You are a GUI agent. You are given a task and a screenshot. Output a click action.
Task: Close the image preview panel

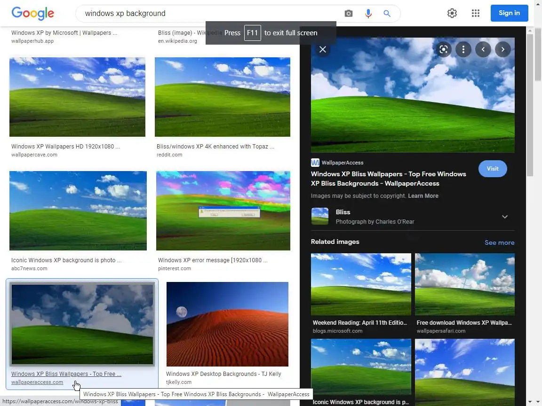322,49
